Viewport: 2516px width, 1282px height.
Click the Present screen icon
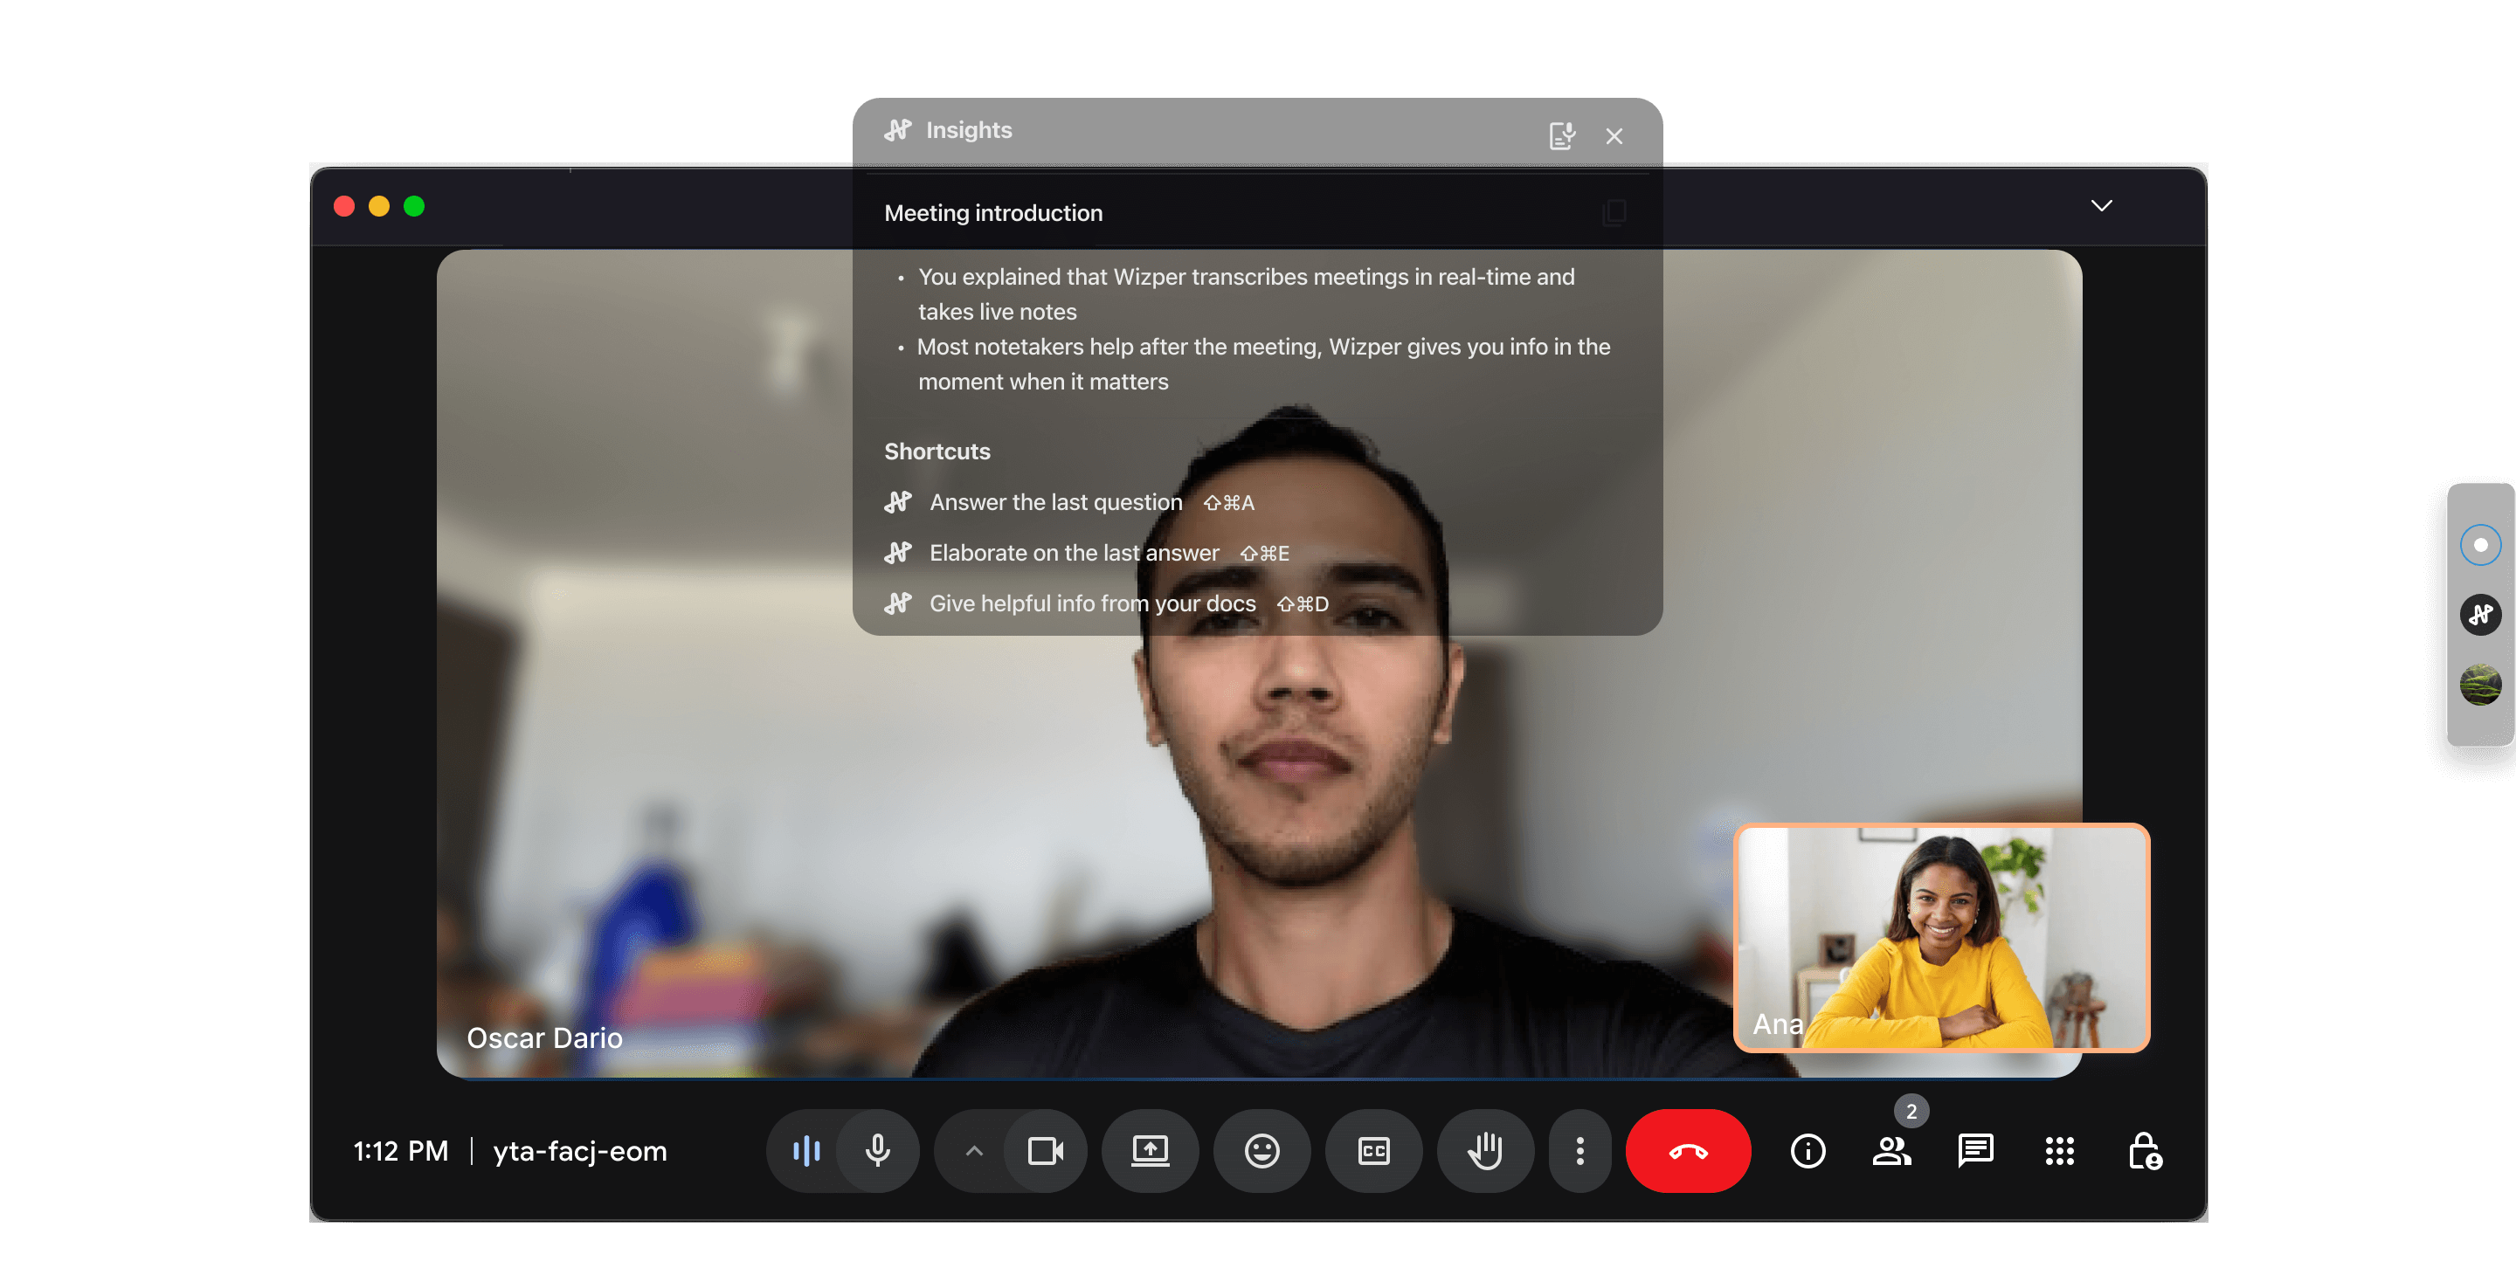coord(1150,1150)
